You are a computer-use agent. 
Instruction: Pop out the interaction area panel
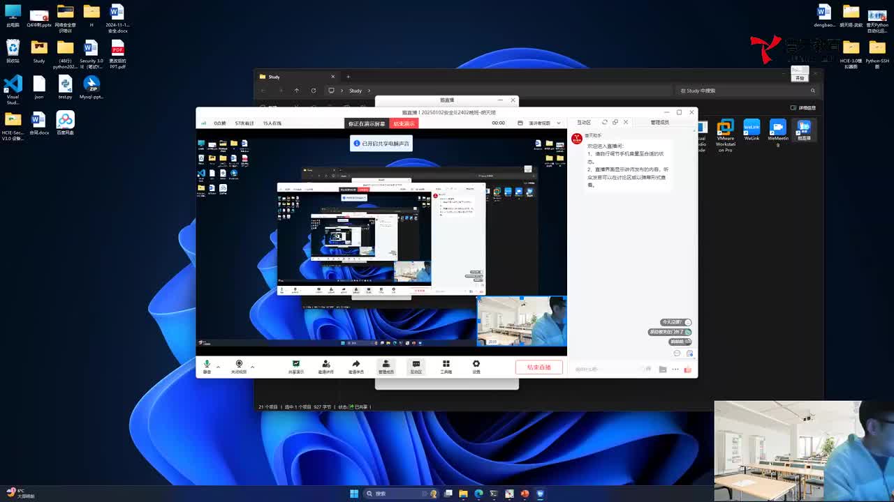(615, 122)
